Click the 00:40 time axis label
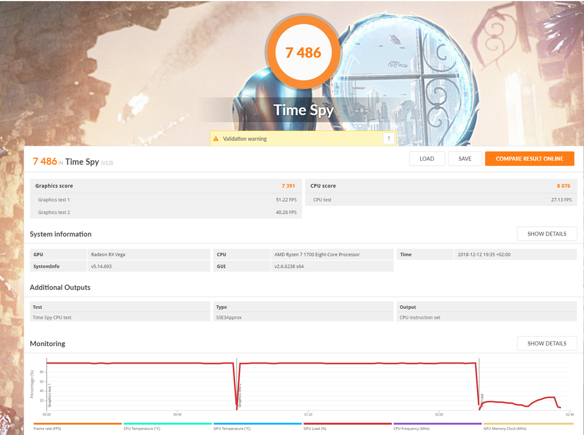 point(177,414)
